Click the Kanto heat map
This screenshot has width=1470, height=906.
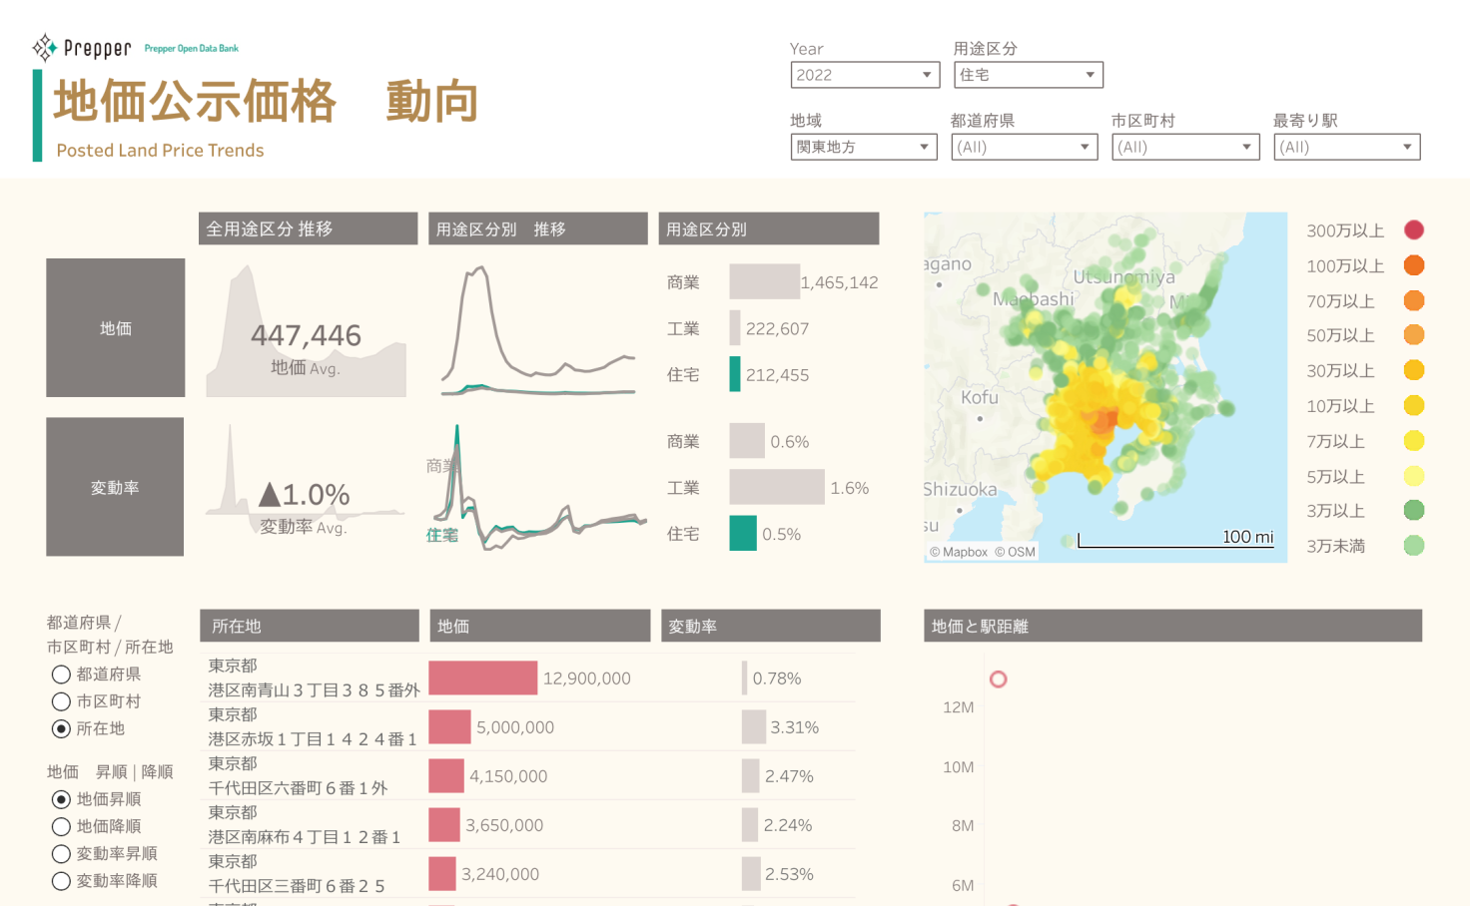[1104, 387]
